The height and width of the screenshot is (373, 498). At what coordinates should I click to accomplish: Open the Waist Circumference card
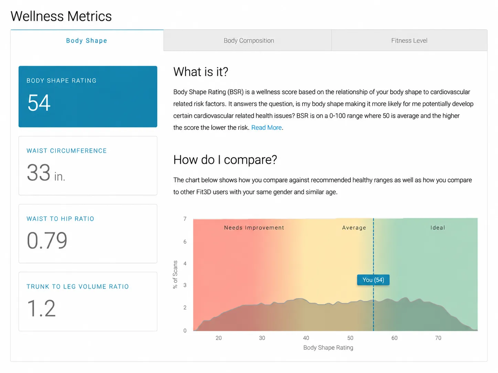click(x=88, y=166)
